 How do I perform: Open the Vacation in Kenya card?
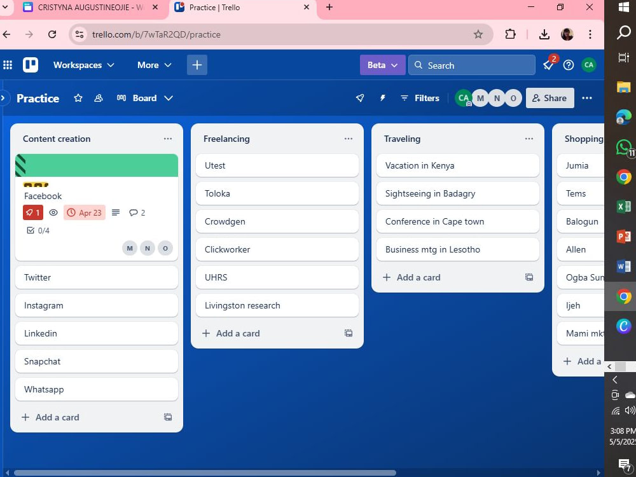[x=457, y=165]
